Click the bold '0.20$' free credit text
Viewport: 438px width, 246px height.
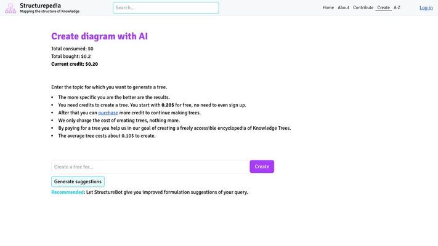pos(168,105)
